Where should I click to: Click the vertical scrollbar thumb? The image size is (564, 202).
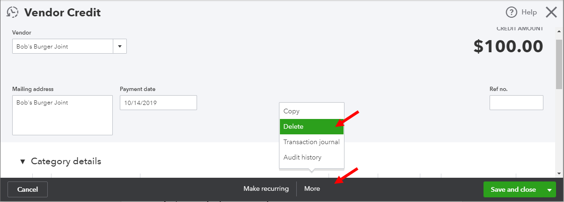(x=559, y=64)
